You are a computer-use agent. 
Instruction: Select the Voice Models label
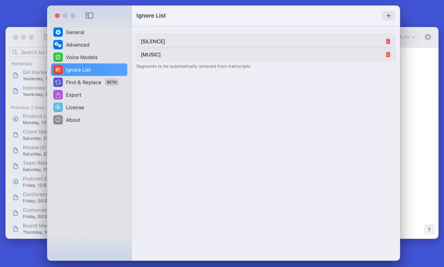(82, 57)
